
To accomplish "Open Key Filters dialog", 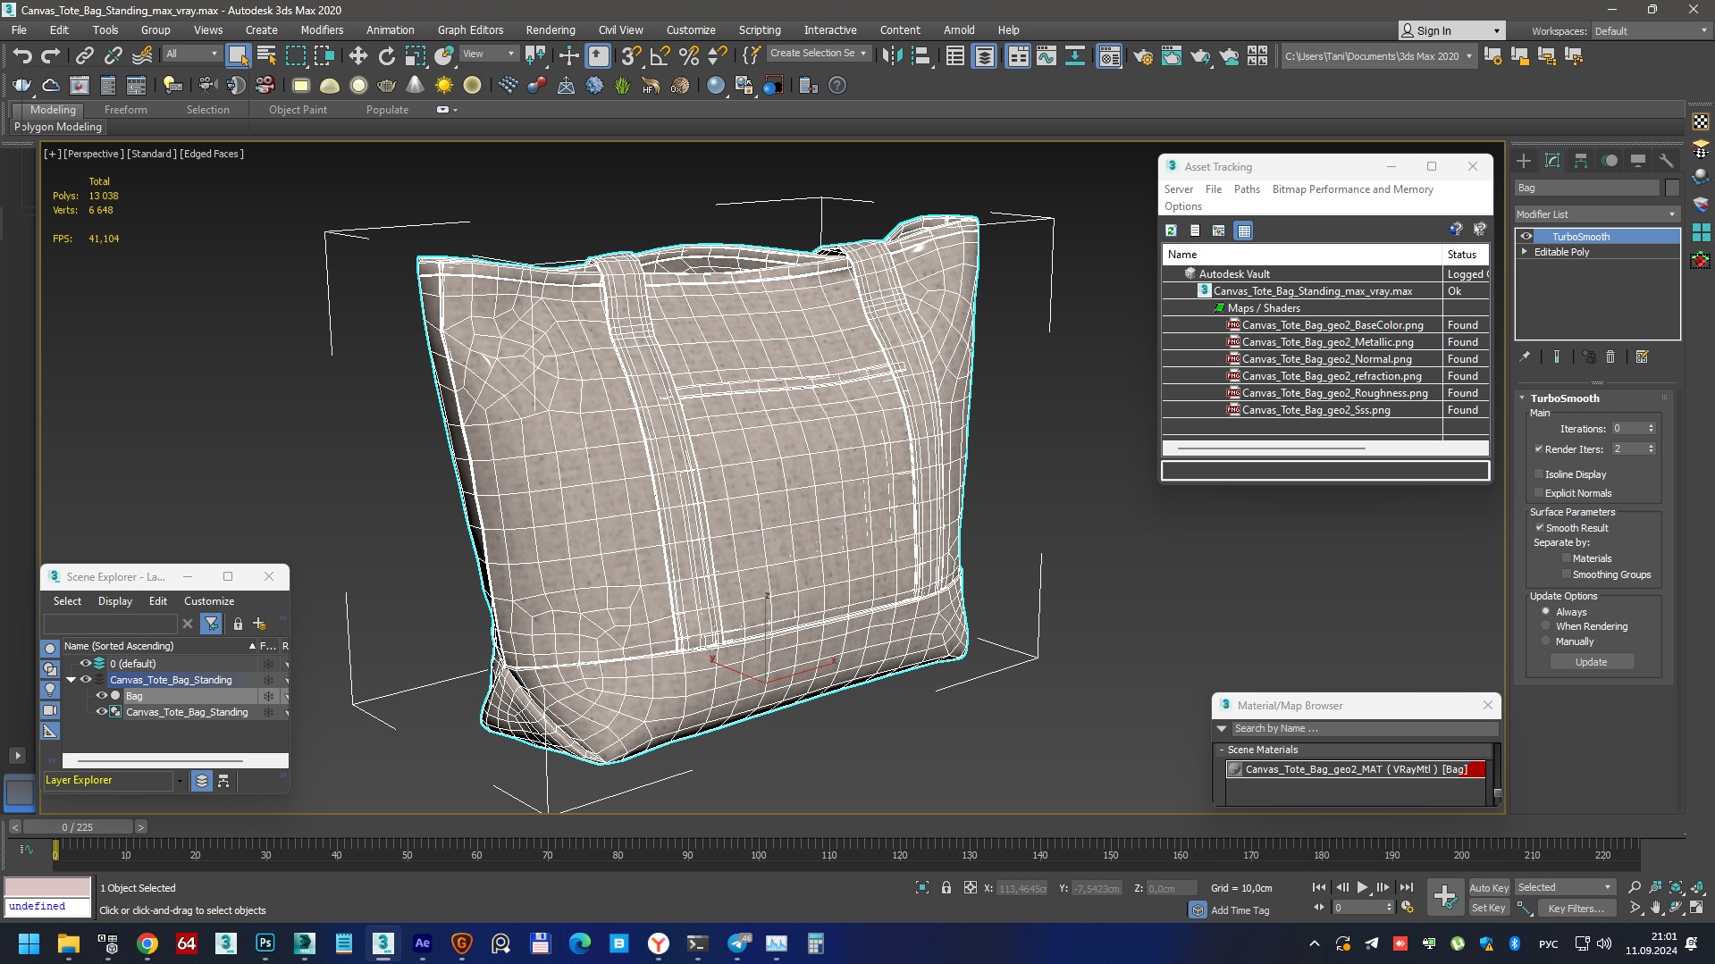I will (x=1576, y=908).
